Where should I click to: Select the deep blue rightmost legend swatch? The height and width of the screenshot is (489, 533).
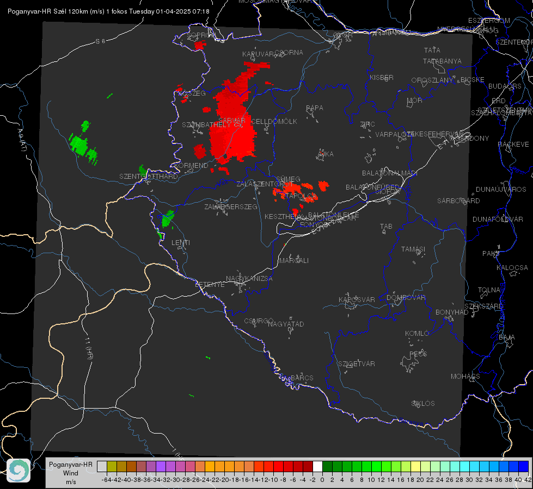pyautogui.click(x=524, y=466)
